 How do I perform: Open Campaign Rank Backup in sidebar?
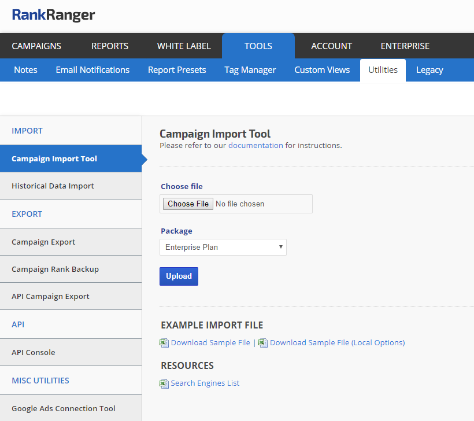[55, 269]
